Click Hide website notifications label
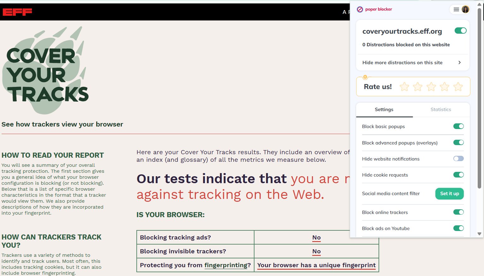 pyautogui.click(x=391, y=159)
